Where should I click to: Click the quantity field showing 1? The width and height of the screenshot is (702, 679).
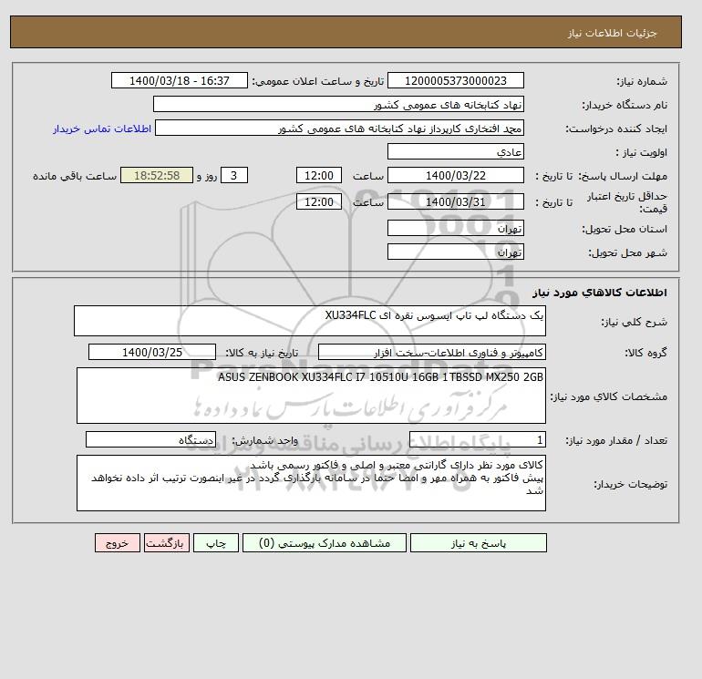pos(477,439)
